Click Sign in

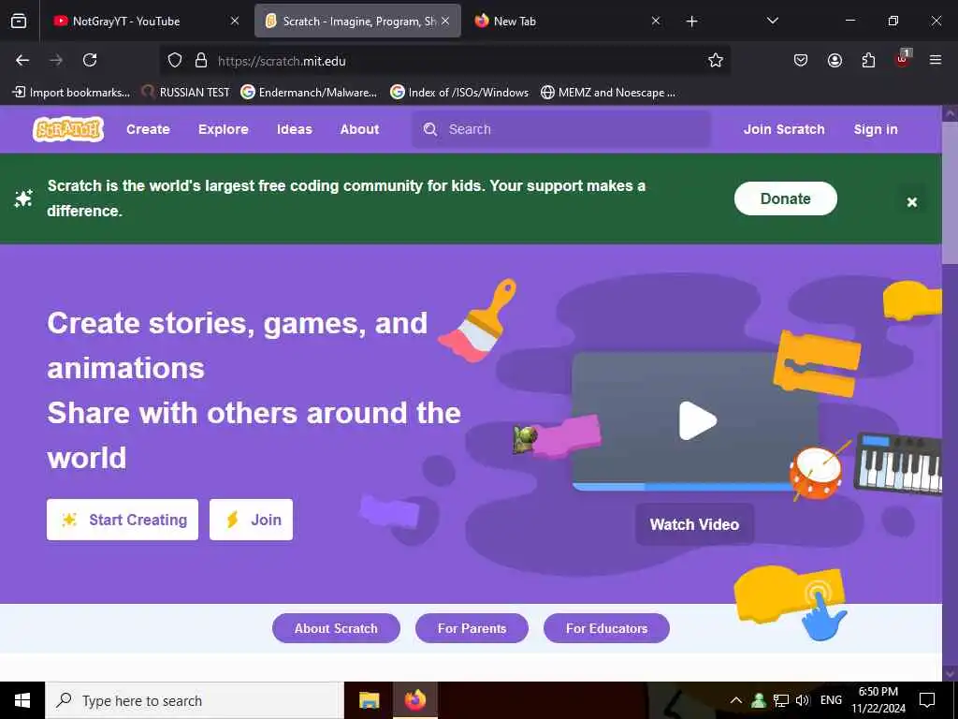point(876,129)
